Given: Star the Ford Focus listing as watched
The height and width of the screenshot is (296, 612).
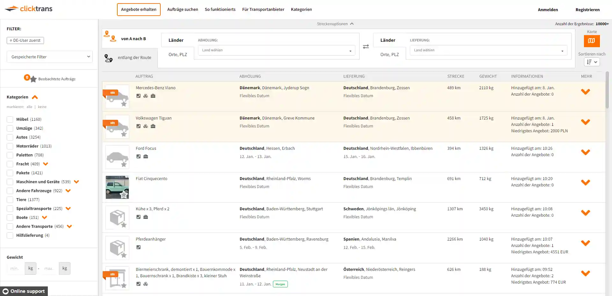Looking at the screenshot, I should tap(124, 164).
